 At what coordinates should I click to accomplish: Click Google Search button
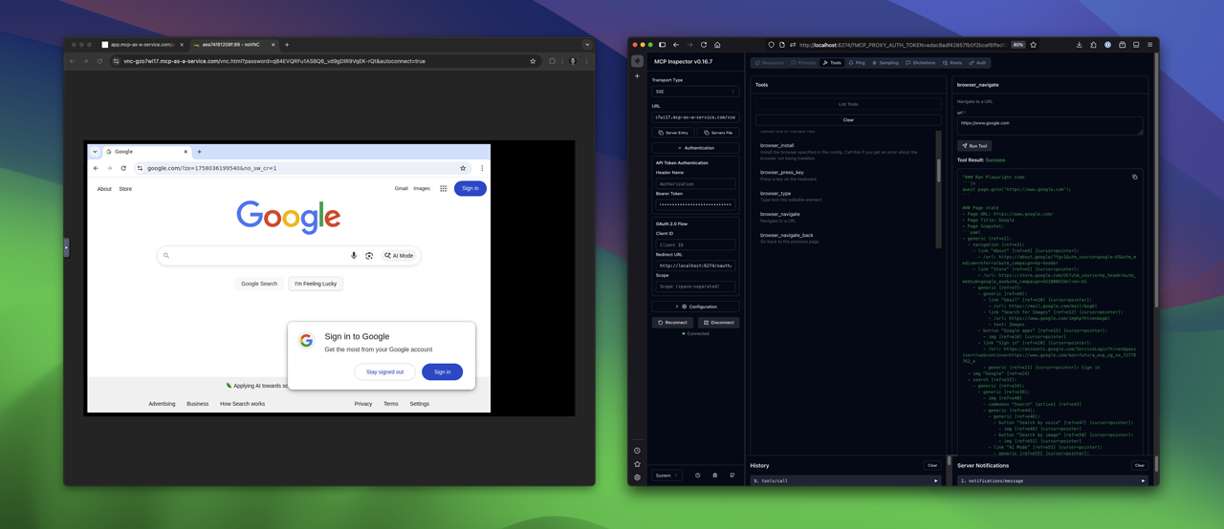(259, 284)
